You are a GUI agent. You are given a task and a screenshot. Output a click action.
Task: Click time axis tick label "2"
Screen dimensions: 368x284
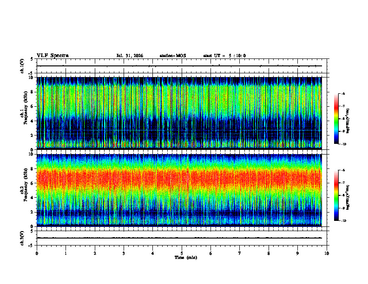coord(95,253)
